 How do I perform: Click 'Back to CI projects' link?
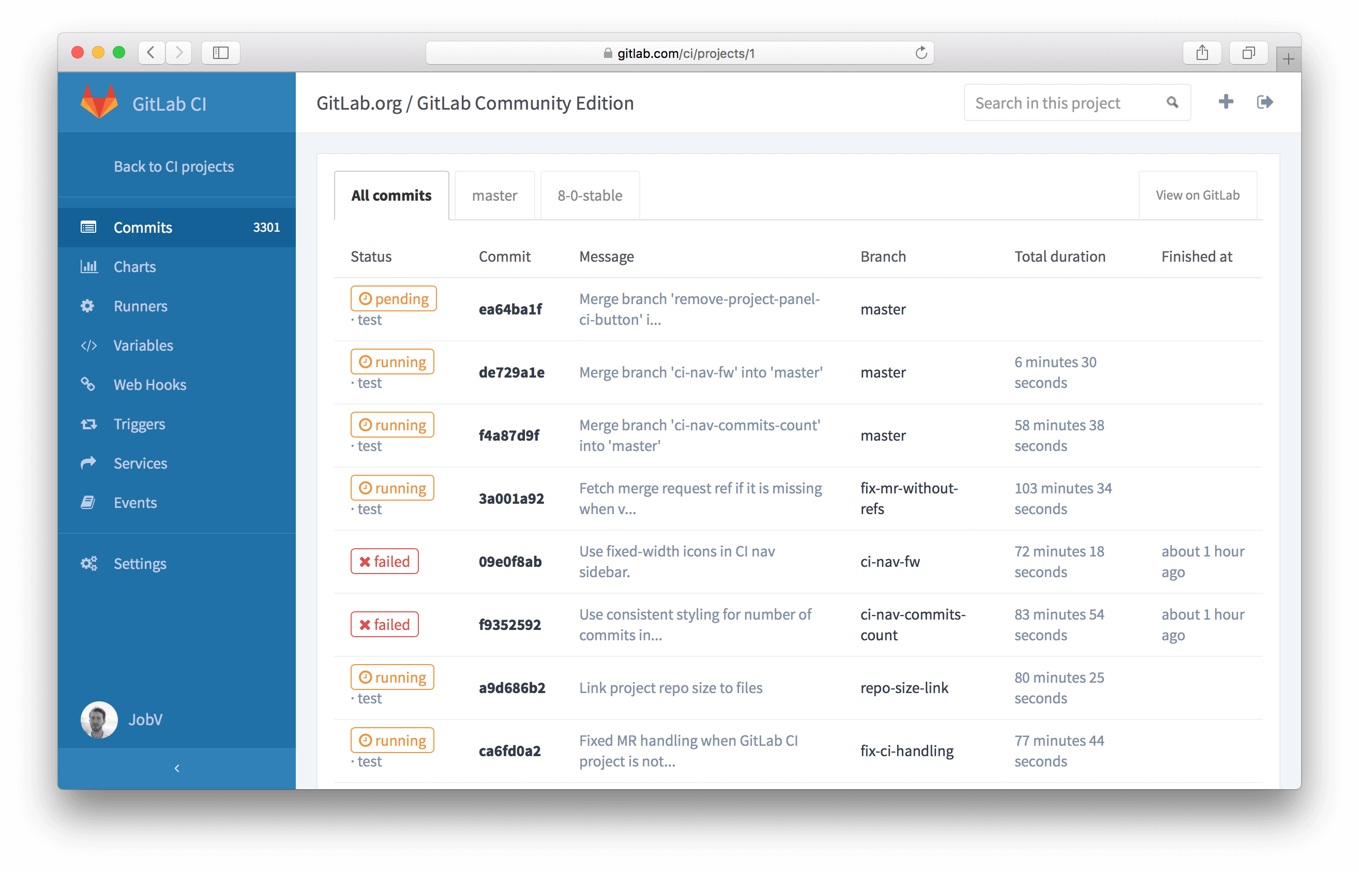coord(174,166)
